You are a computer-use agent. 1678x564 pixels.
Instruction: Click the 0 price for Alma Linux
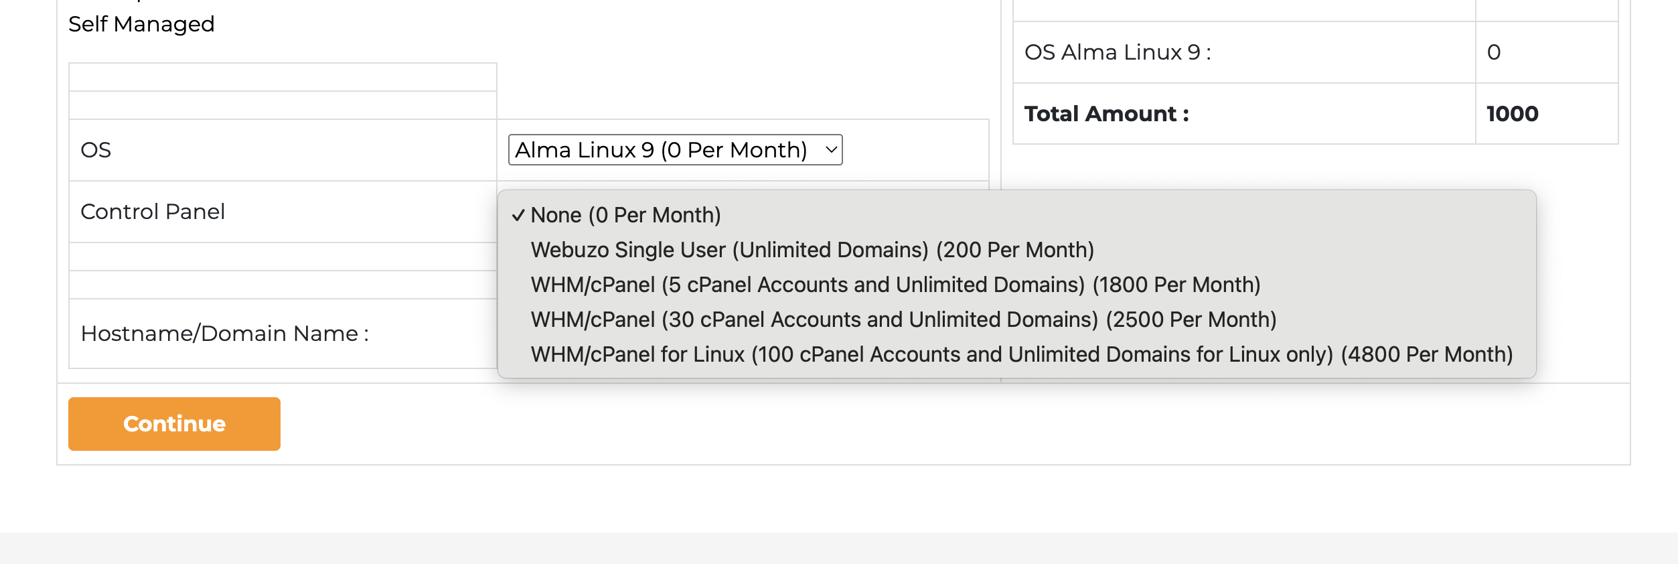pos(1493,52)
